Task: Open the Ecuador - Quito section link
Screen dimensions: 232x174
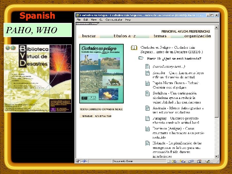Action: point(178,75)
